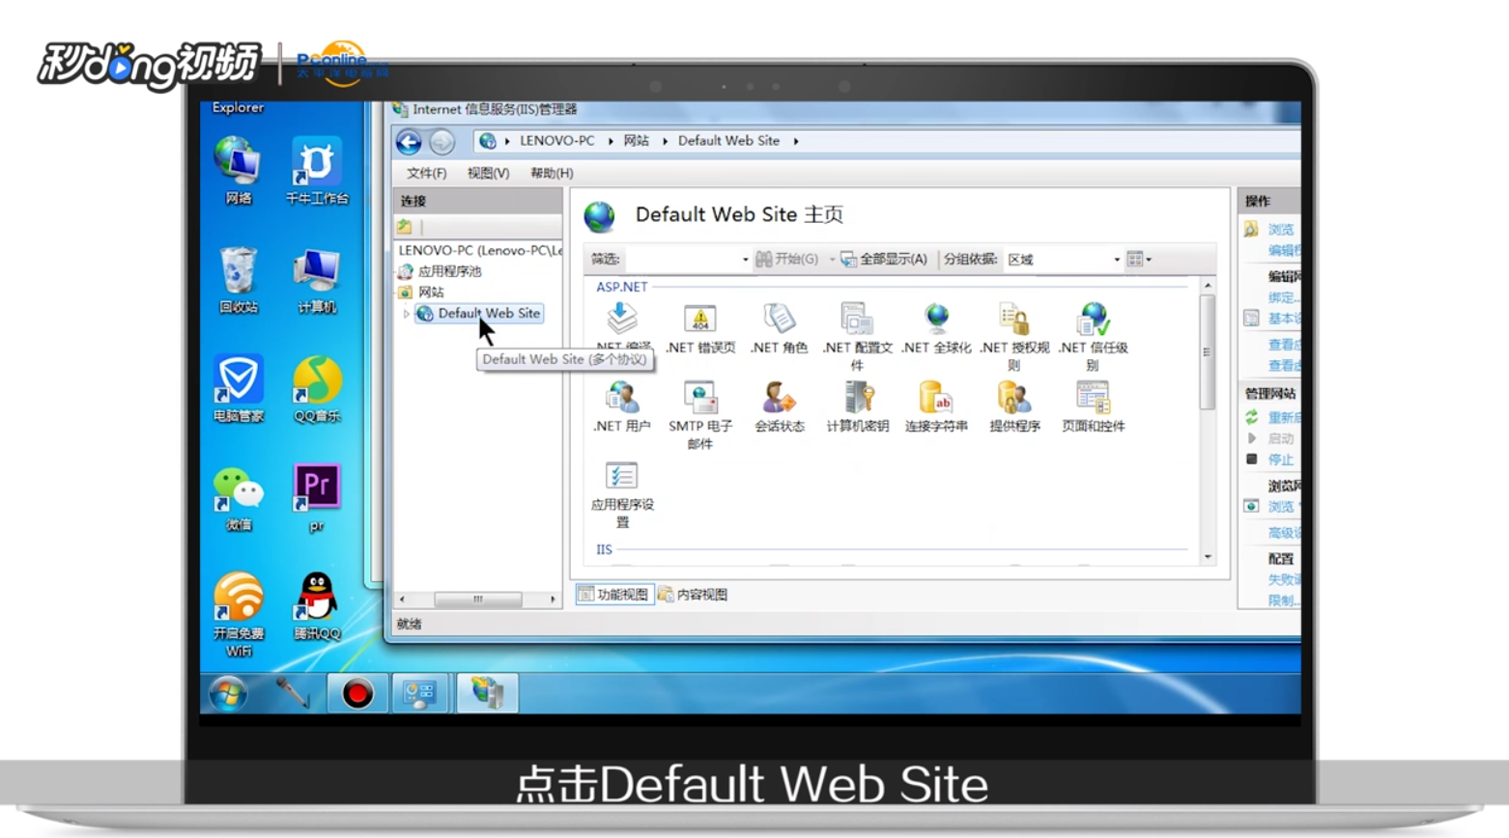Viewport: 1509px width, 838px height.
Task: Click the 全部显示(A) button
Action: (x=884, y=260)
